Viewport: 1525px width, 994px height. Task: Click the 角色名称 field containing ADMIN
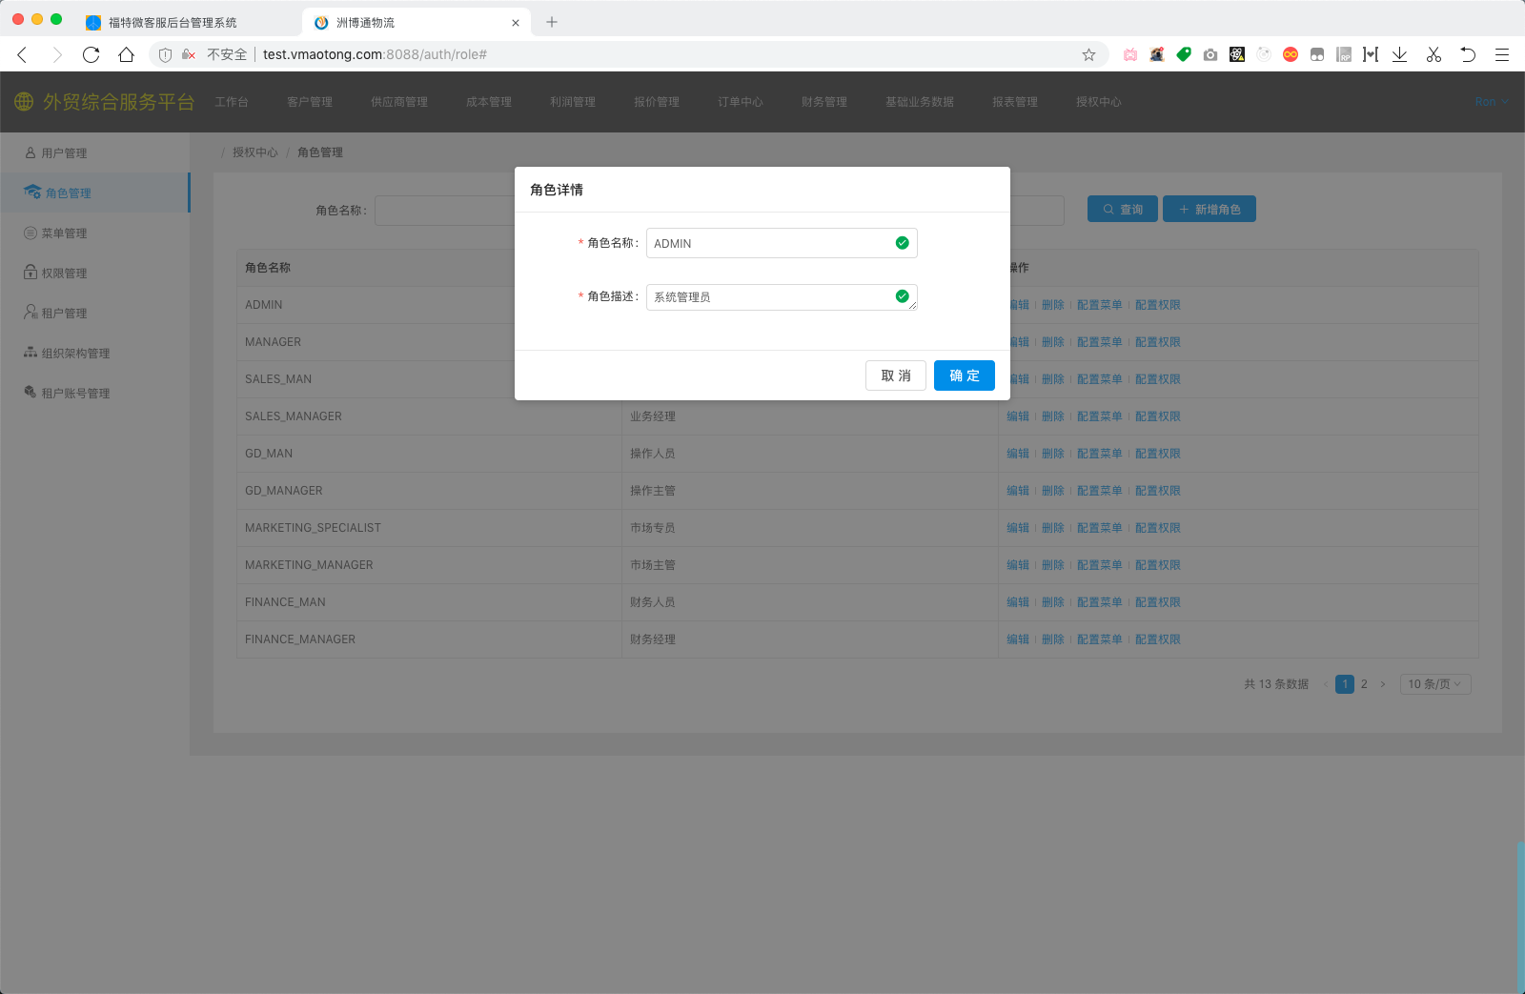(782, 243)
